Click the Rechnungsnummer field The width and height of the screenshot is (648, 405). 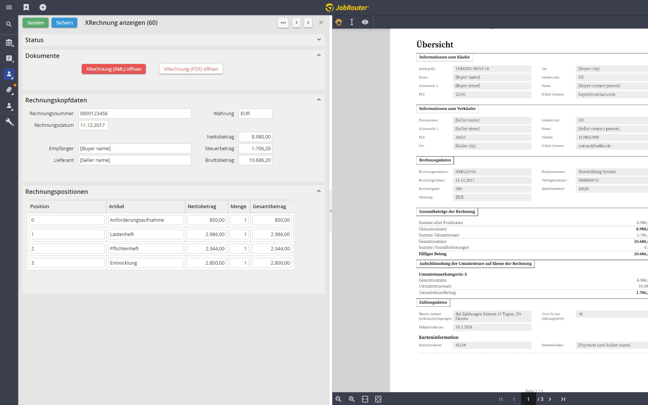[x=135, y=113]
